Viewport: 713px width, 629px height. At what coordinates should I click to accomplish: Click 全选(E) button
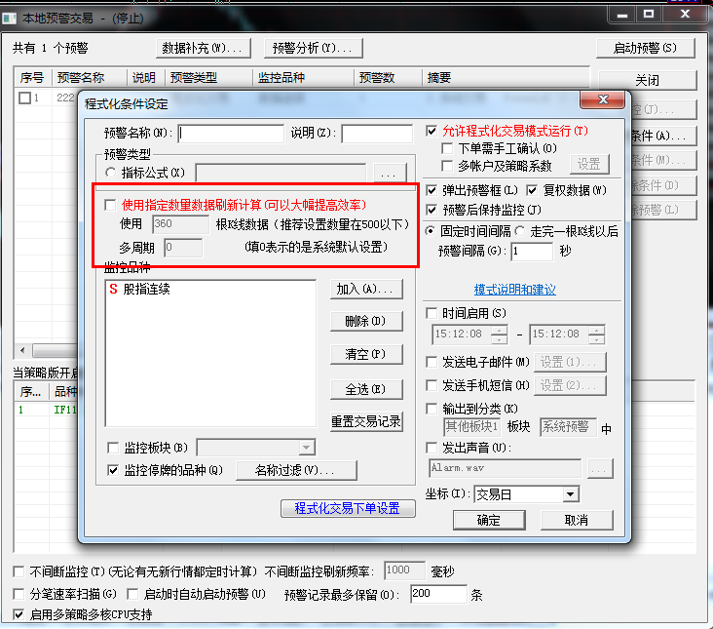(x=366, y=389)
